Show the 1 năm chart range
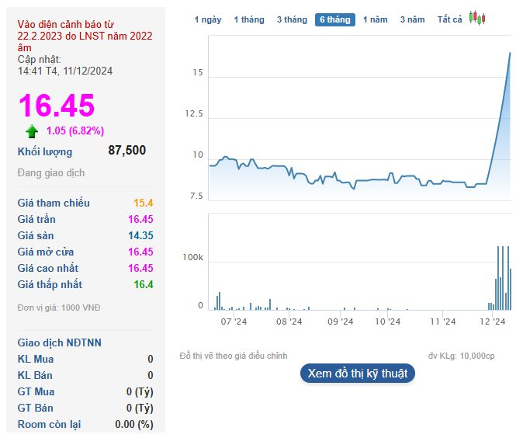This screenshot has width=516, height=438. tap(375, 19)
